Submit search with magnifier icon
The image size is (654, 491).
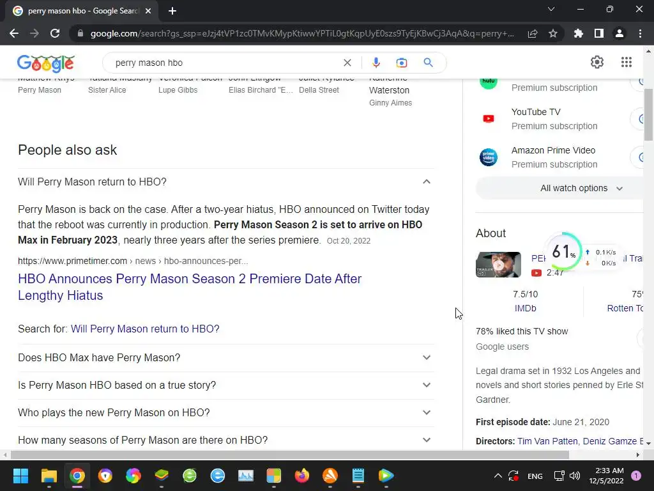[x=428, y=63]
